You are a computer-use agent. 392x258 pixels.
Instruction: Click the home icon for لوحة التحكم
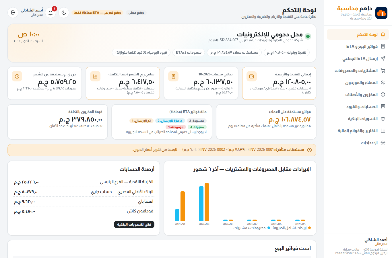point(383,34)
